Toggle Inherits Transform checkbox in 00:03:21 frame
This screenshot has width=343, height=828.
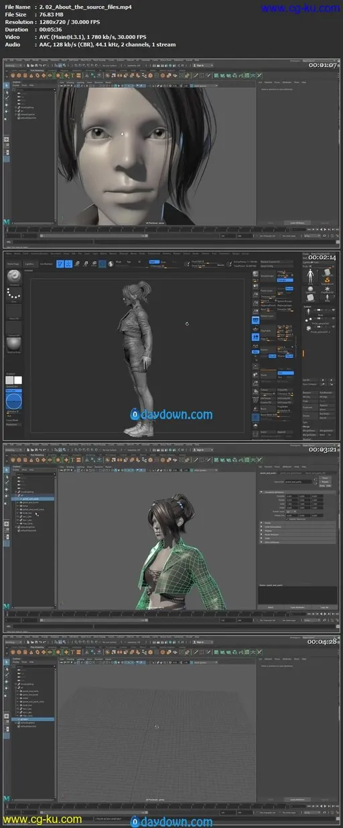coord(287,519)
